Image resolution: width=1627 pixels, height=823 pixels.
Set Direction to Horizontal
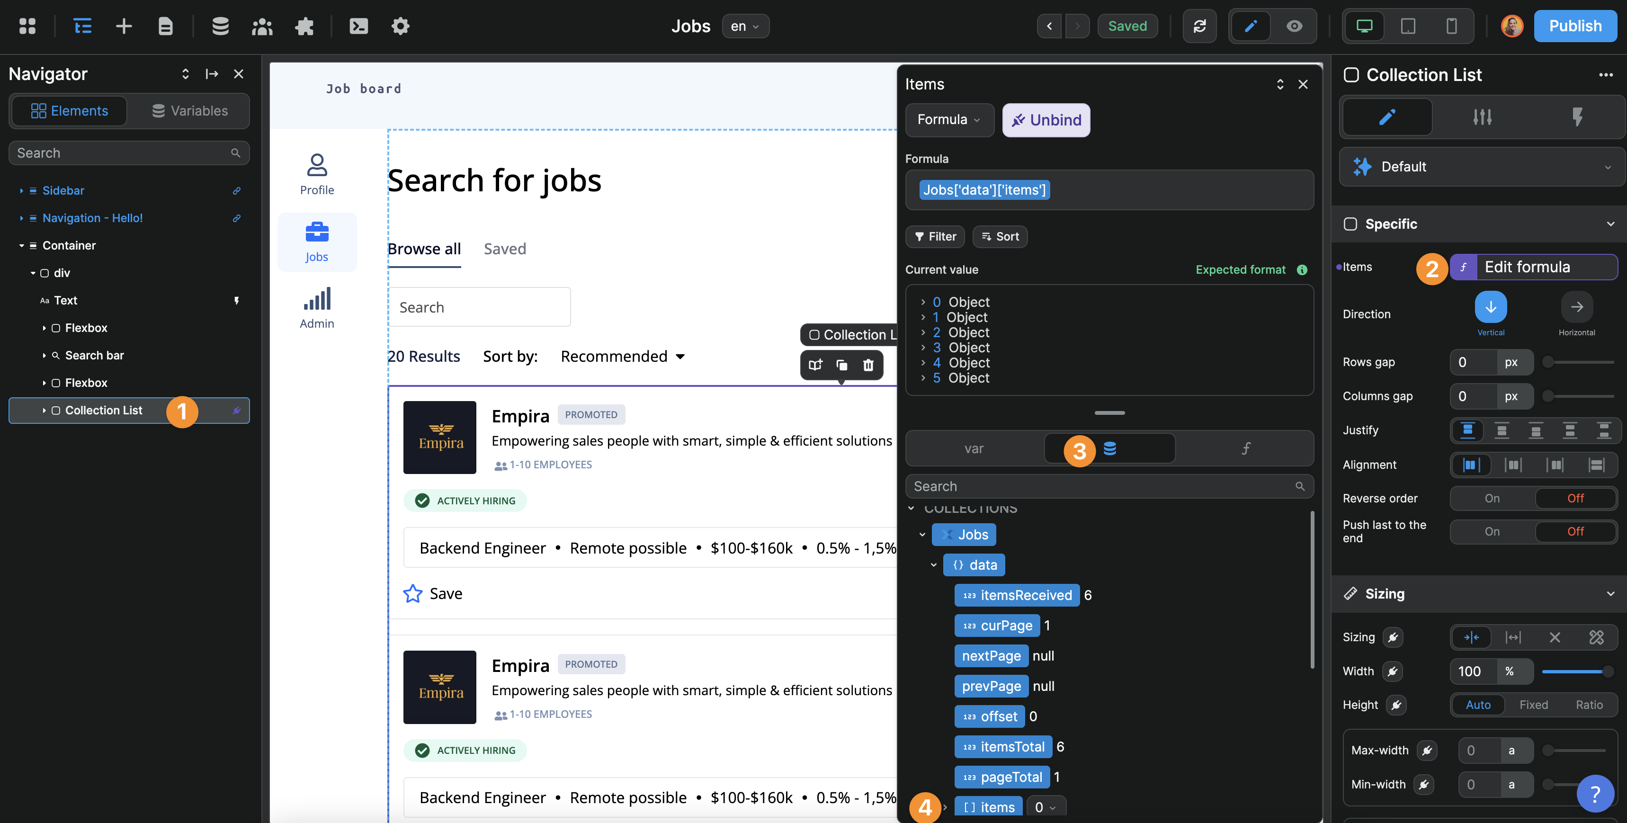coord(1576,307)
